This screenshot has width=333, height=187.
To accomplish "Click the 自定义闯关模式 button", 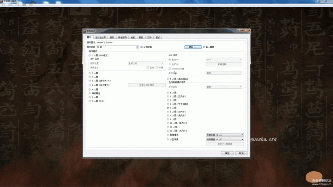I will point(146,85).
